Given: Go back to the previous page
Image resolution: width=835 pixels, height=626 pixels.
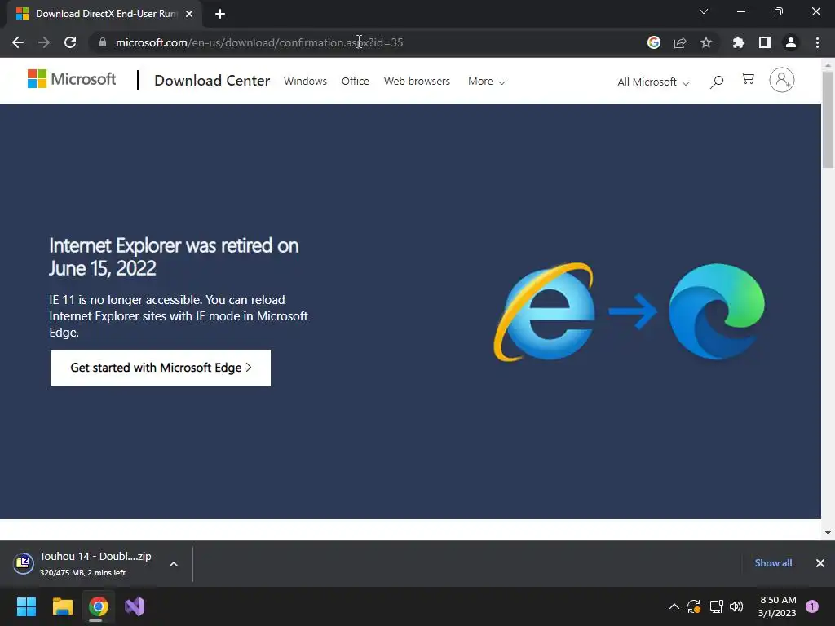Looking at the screenshot, I should (x=18, y=42).
